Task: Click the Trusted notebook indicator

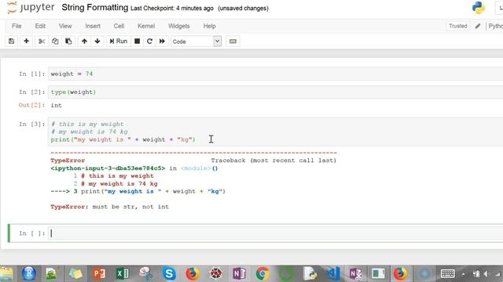Action: pos(457,26)
